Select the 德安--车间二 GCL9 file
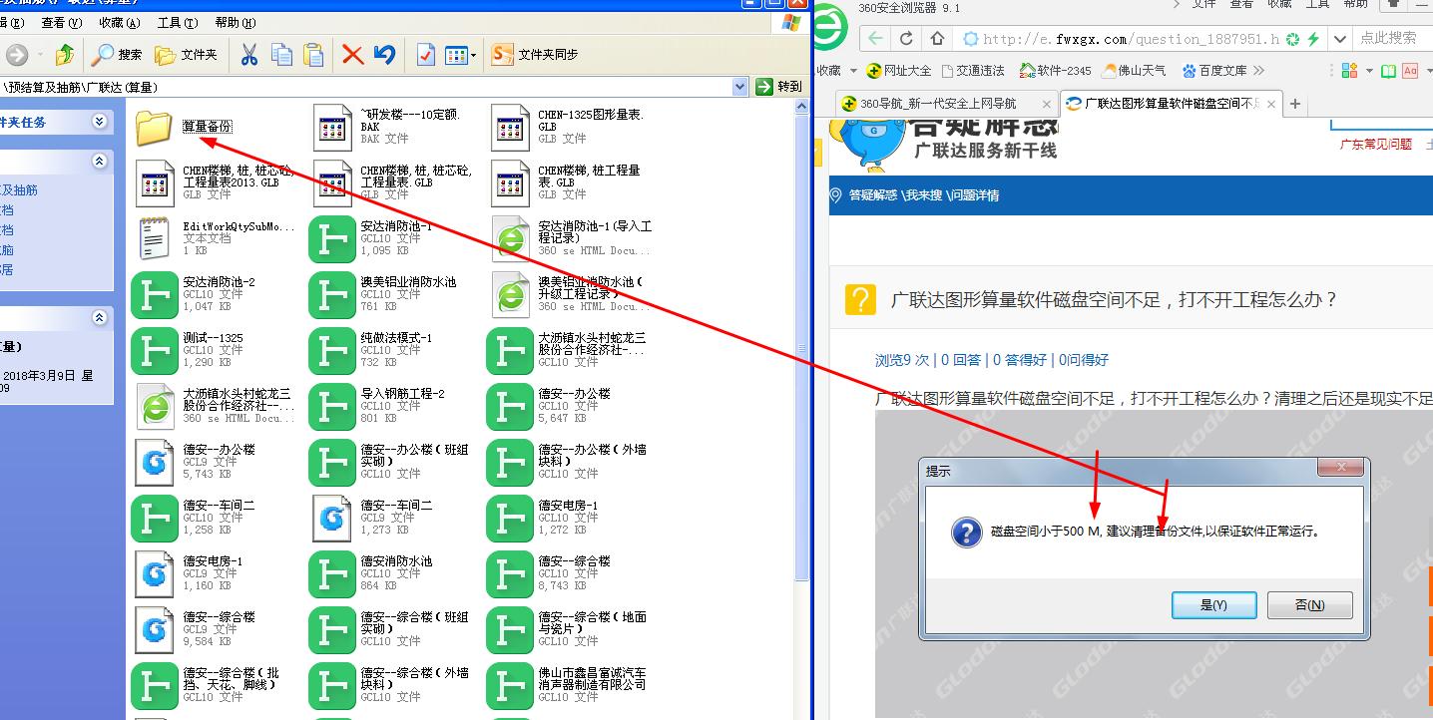The image size is (1433, 720). 374,518
